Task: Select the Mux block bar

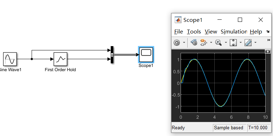Action: coord(112,55)
